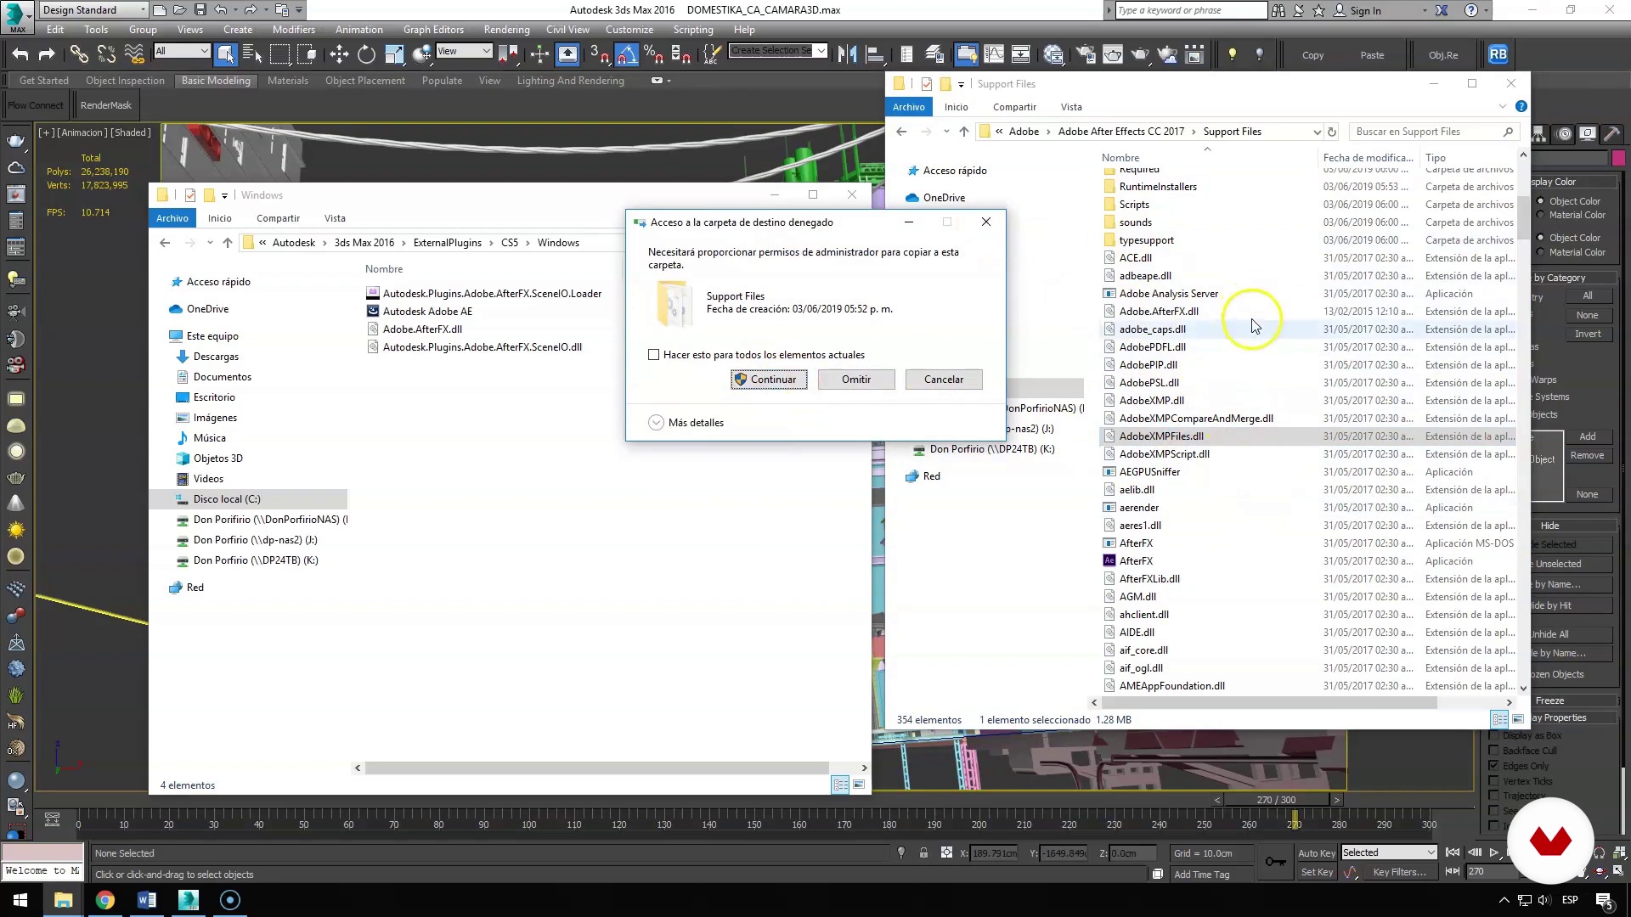Select second Material Color radio button
The image size is (1631, 917).
[1540, 252]
